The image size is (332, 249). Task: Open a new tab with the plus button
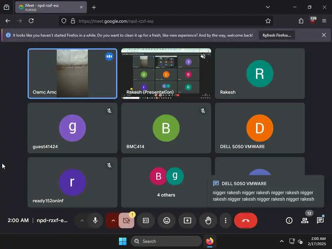coord(94,7)
